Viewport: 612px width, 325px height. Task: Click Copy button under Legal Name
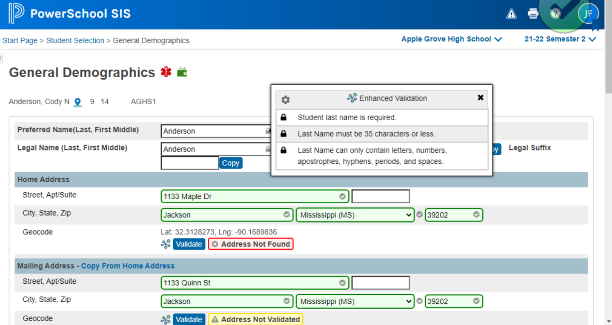tap(230, 163)
